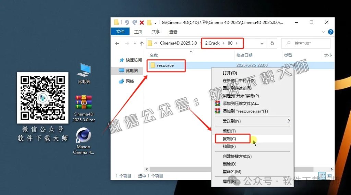The width and height of the screenshot is (351, 195).
Task: Choose 删除(D) from context menu
Action: (x=252, y=164)
